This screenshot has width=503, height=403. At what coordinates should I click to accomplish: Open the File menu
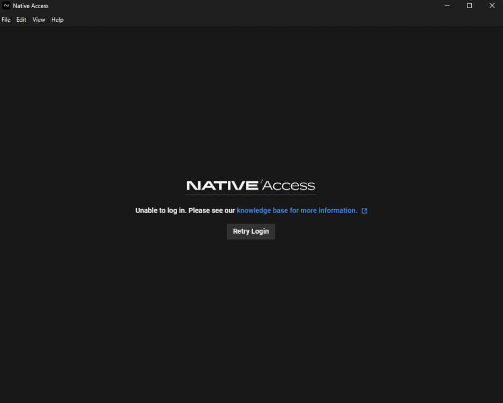pos(6,20)
